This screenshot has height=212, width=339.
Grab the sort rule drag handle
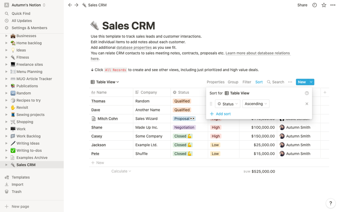[x=211, y=104]
